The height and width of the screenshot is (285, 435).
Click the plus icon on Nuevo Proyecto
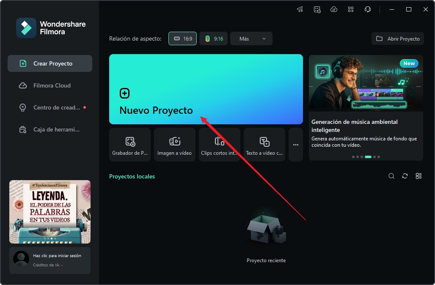tap(124, 93)
